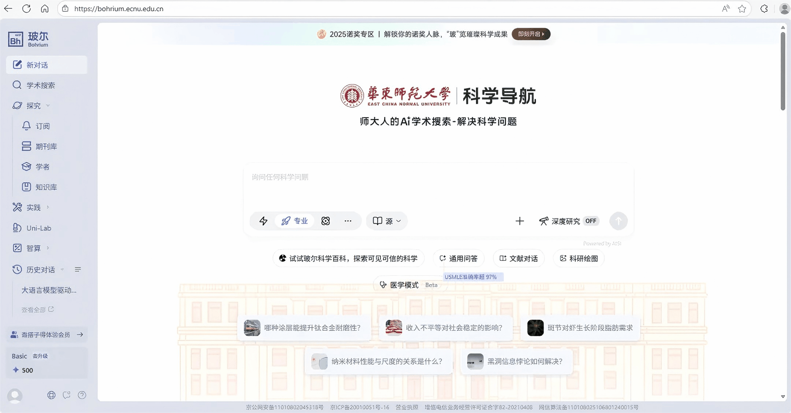Click the atom-shaped mode icon

(325, 221)
